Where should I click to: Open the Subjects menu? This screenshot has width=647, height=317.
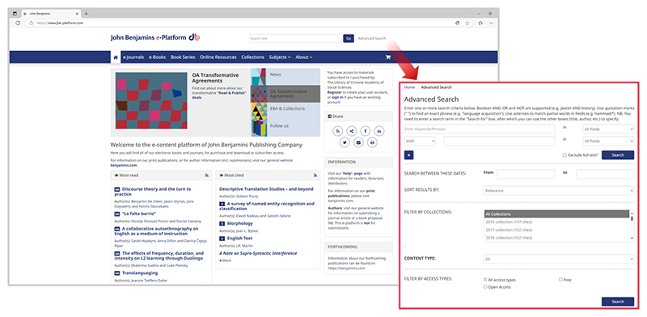[280, 57]
